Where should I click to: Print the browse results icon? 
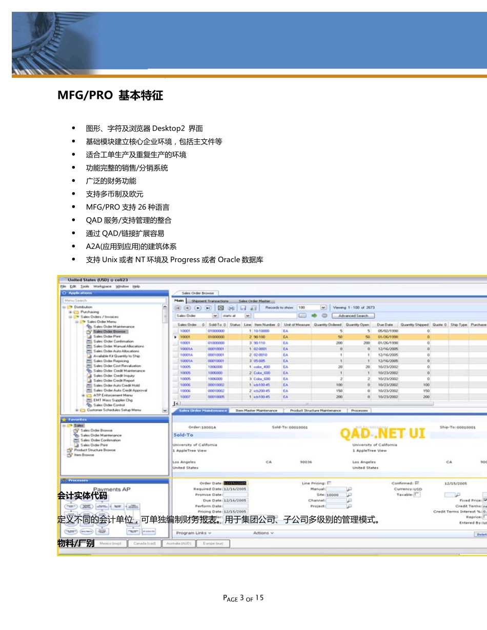pyautogui.click(x=231, y=308)
